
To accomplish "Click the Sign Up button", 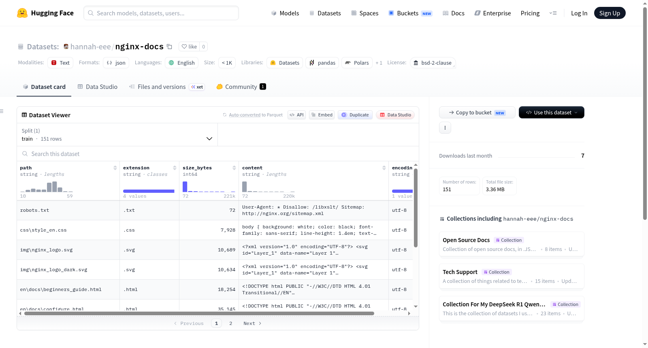I will (x=610, y=13).
